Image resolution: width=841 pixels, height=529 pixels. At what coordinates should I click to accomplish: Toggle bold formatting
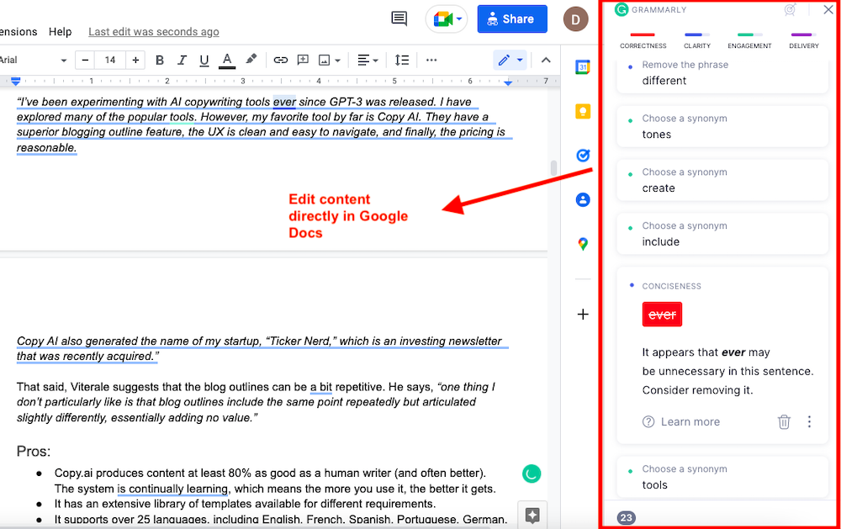159,60
